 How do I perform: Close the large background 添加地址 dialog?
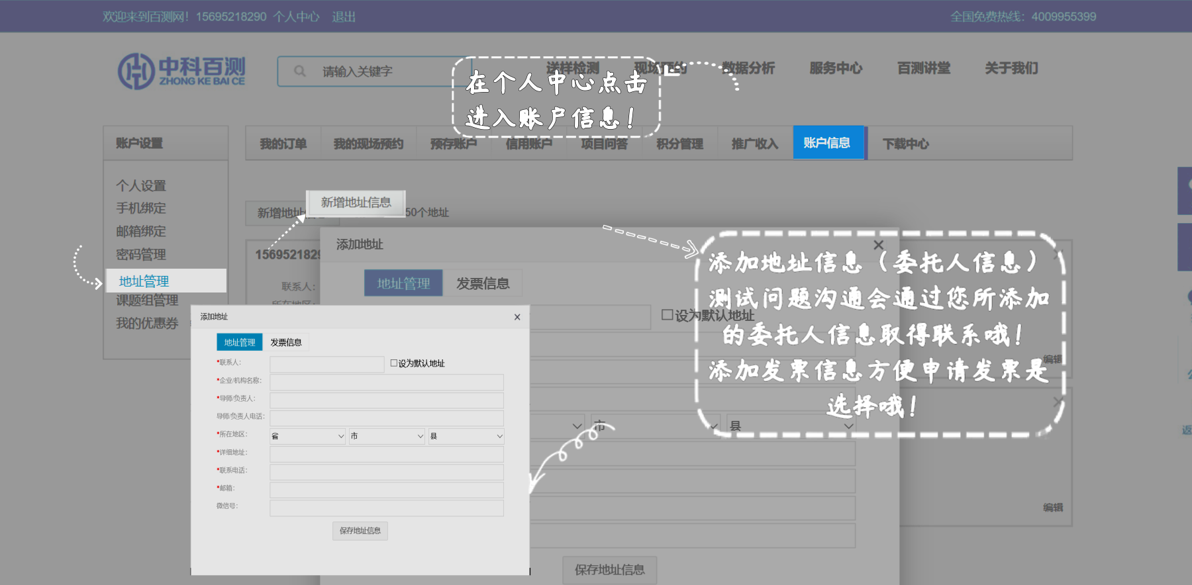point(878,245)
